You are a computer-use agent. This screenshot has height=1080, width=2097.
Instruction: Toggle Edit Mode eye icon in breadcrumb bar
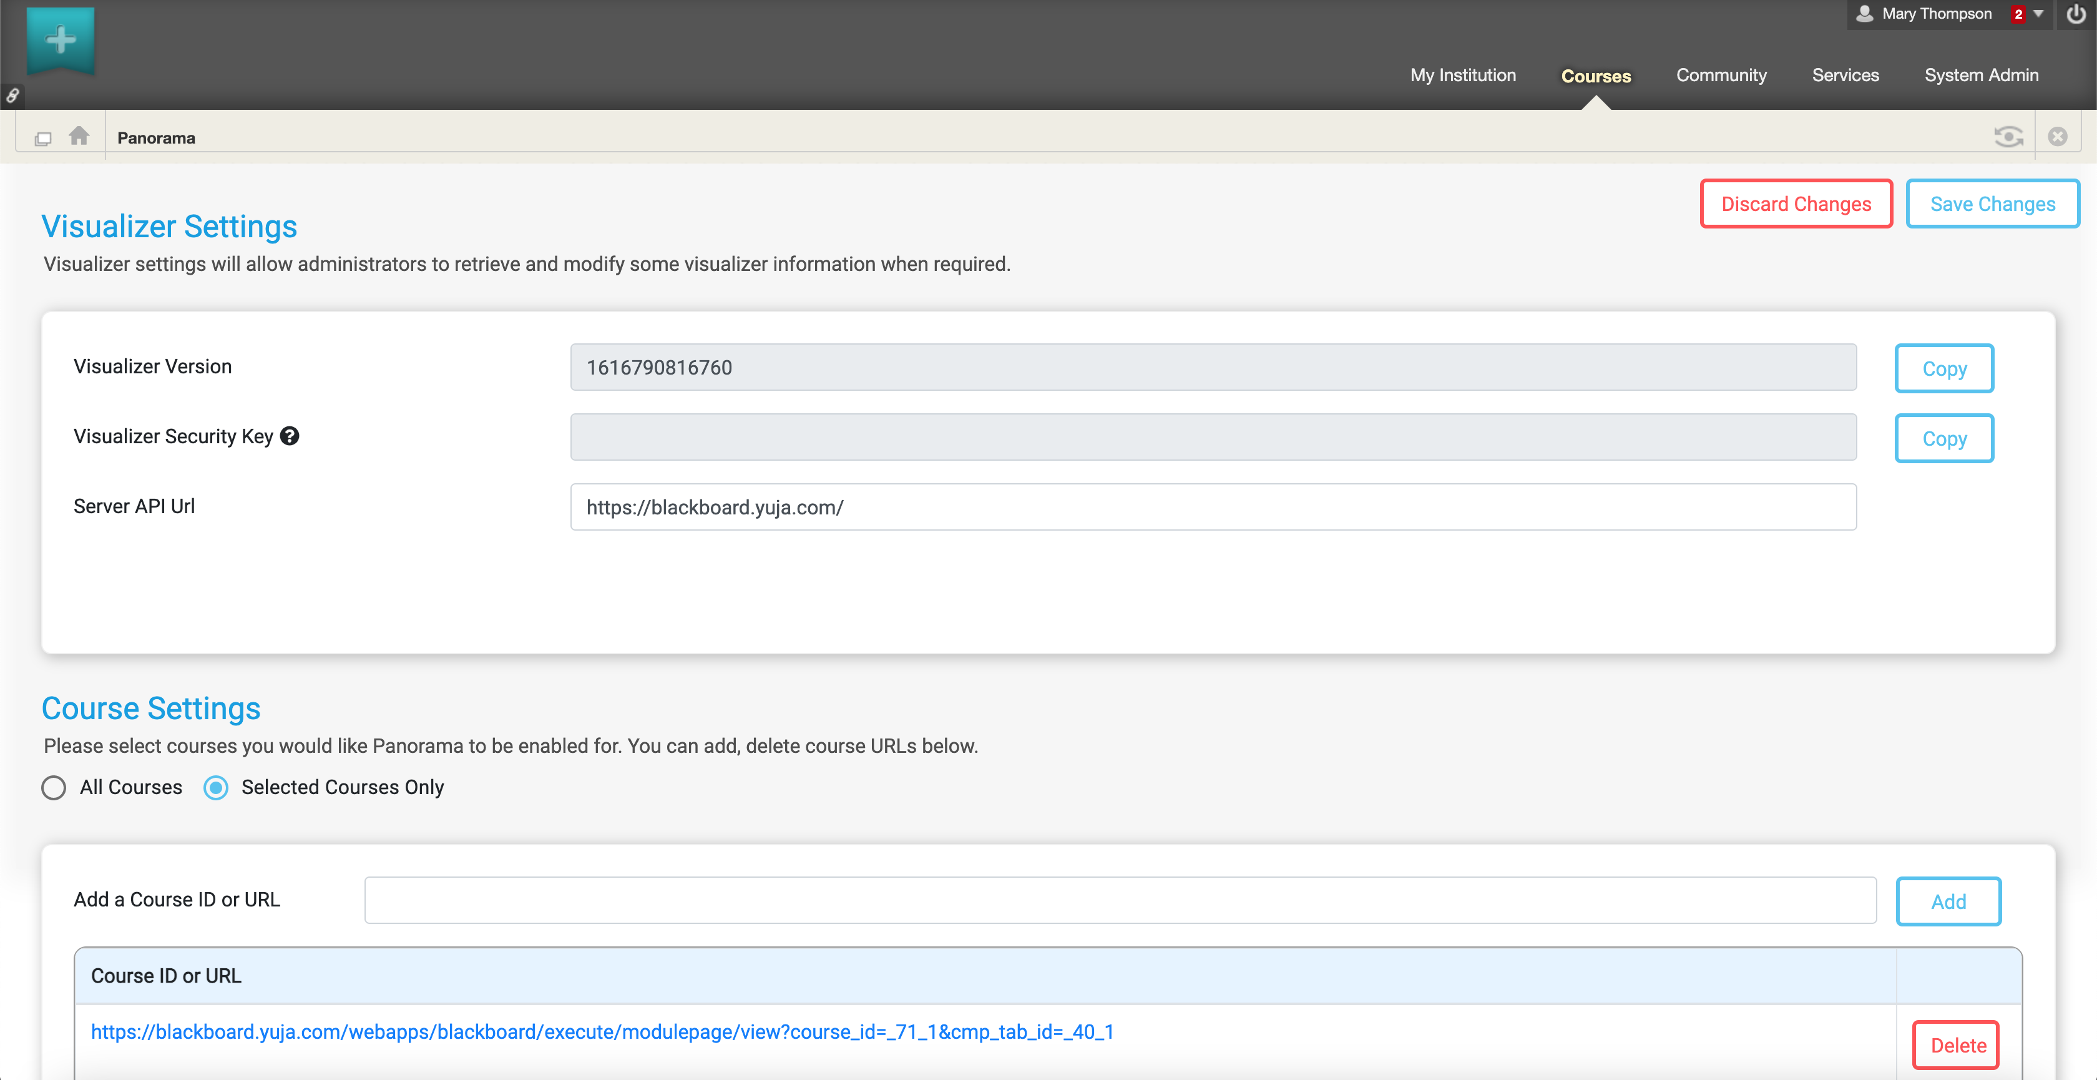(x=2008, y=136)
